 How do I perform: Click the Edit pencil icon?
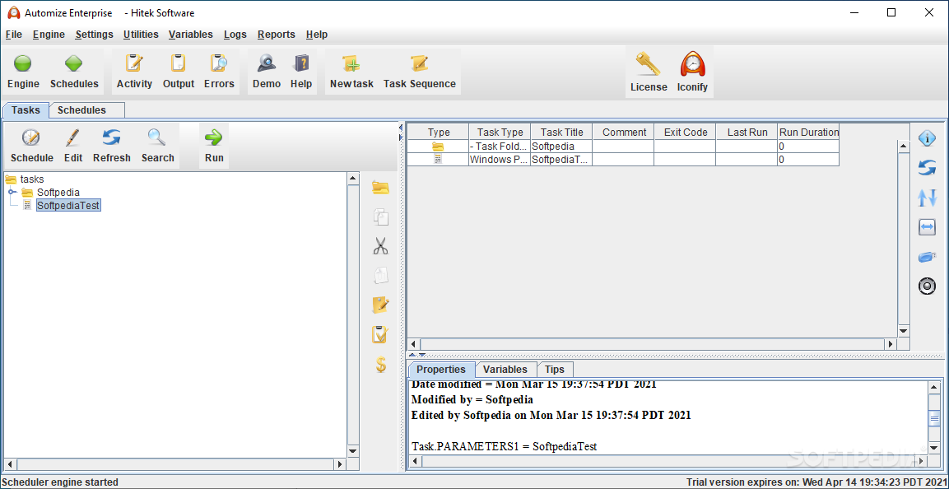pos(73,146)
